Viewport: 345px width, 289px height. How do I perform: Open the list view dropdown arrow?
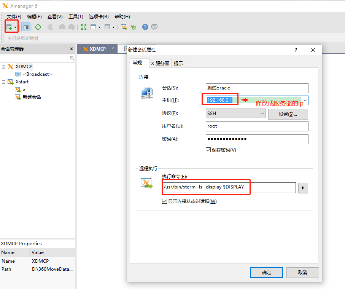point(99,27)
